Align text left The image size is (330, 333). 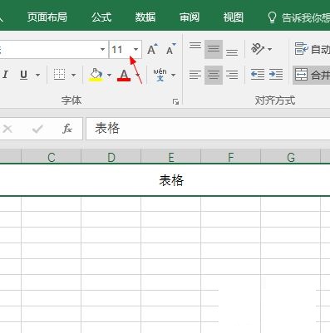coord(195,75)
